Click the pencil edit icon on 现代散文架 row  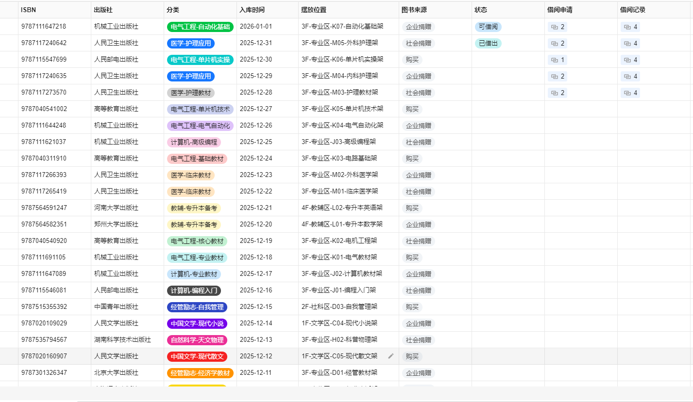point(391,356)
